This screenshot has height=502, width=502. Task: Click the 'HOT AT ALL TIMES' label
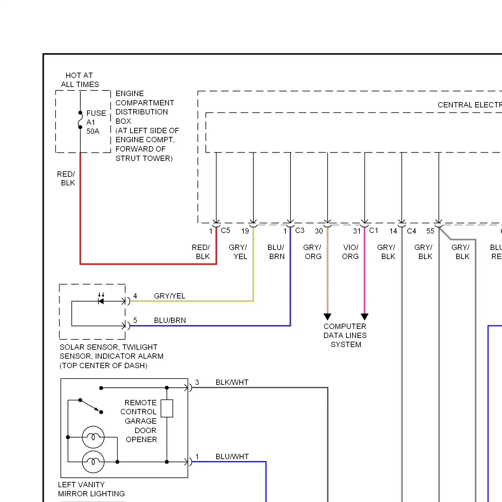pos(80,80)
